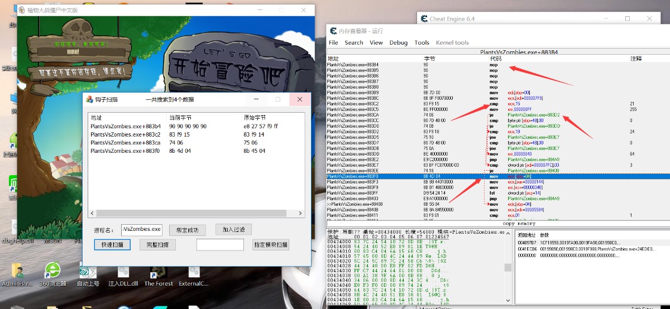The width and height of the screenshot is (670, 309).
Task: Select hook row PlantsVsZombies.exe+883b4
Action: click(195, 126)
